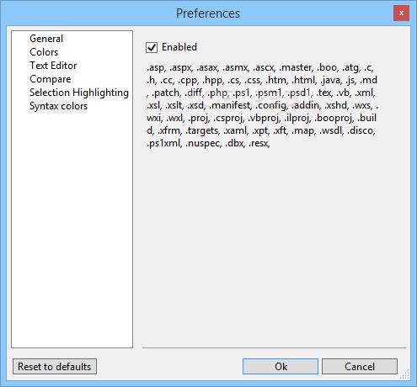Select Colors in the preferences list
The image size is (417, 387).
click(44, 52)
